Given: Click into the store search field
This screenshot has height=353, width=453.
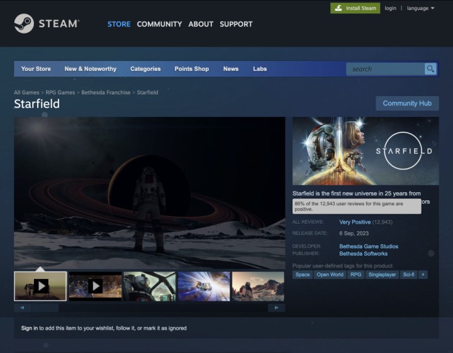Looking at the screenshot, I should 386,69.
